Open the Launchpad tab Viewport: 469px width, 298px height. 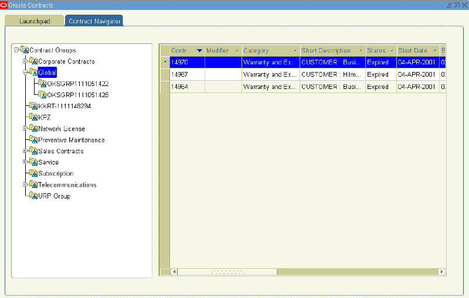click(35, 21)
